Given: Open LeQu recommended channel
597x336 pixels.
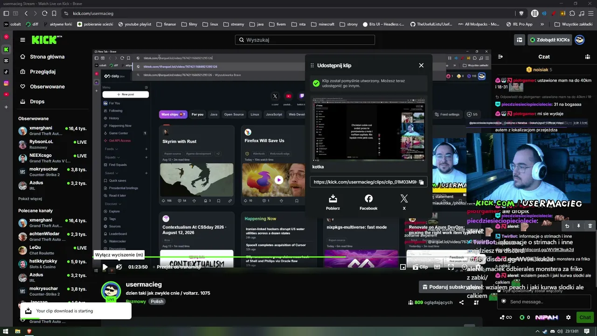Looking at the screenshot, I should [53, 250].
